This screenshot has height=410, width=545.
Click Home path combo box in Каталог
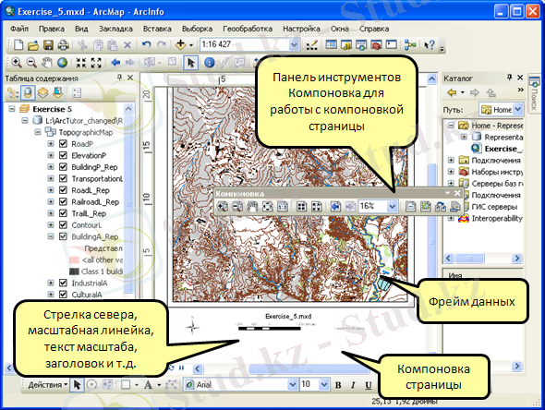pyautogui.click(x=501, y=110)
